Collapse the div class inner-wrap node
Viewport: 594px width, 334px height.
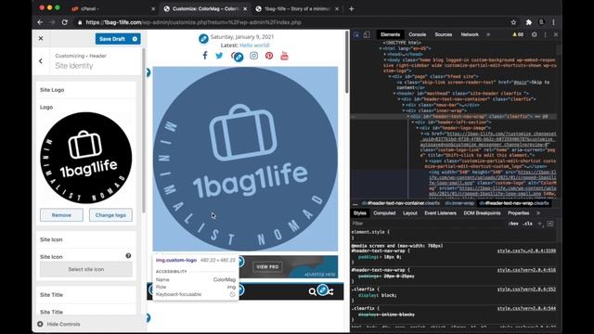[404, 110]
